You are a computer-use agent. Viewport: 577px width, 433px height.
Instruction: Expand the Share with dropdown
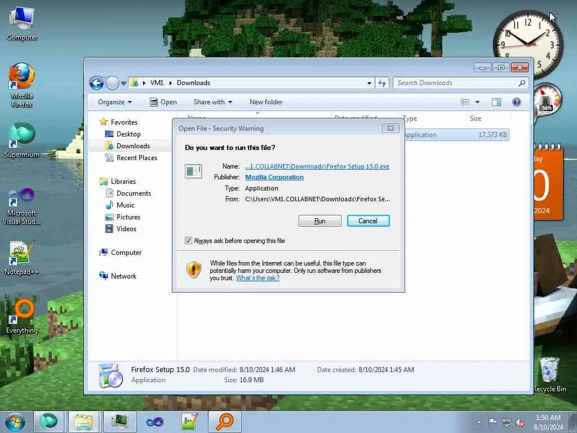tap(212, 102)
